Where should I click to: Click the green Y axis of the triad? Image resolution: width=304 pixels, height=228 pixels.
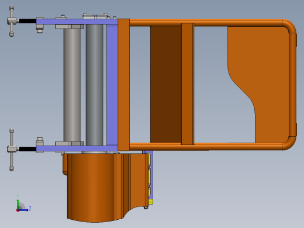(18, 204)
